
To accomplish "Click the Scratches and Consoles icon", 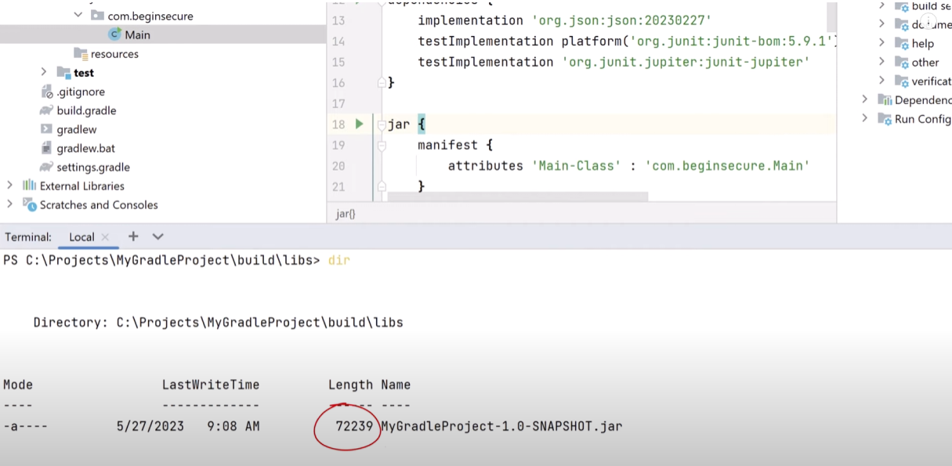I will pos(30,204).
